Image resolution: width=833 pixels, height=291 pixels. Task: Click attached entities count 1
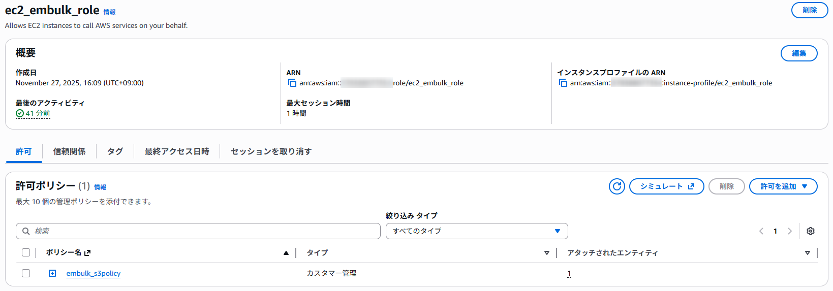(569, 273)
